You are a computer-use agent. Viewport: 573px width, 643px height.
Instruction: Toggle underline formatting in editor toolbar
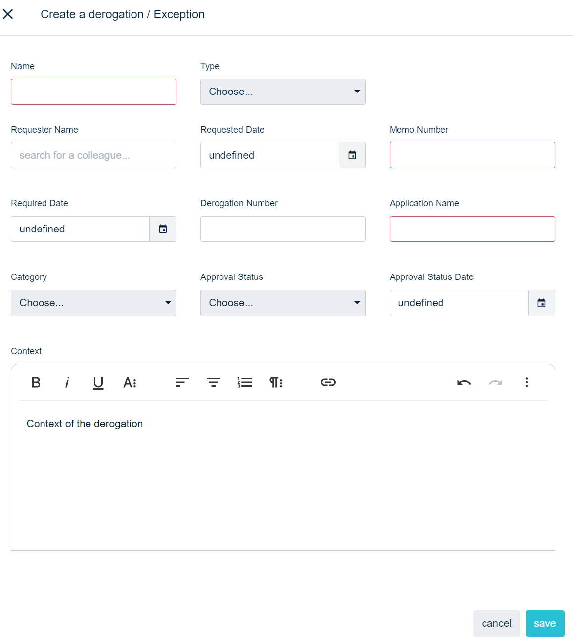98,382
